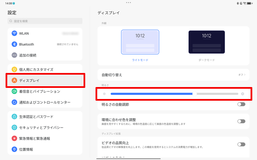This screenshot has height=160, width=257.
Task: Tap the orange ディスプレイ icon
Action: [14, 80]
